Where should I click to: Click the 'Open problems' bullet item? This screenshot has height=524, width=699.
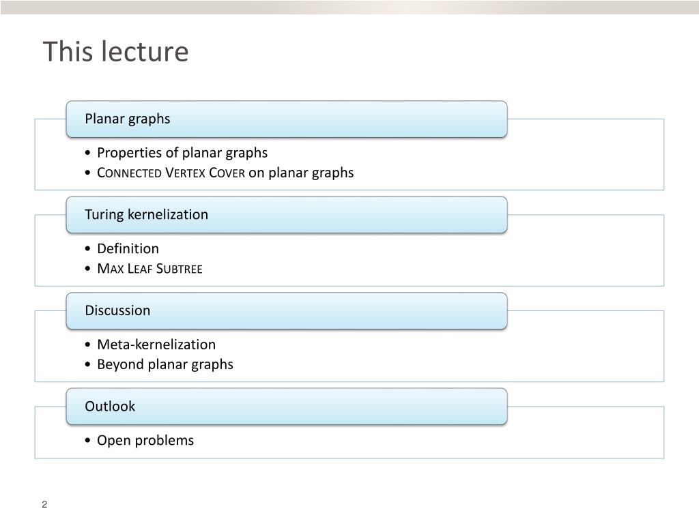146,440
